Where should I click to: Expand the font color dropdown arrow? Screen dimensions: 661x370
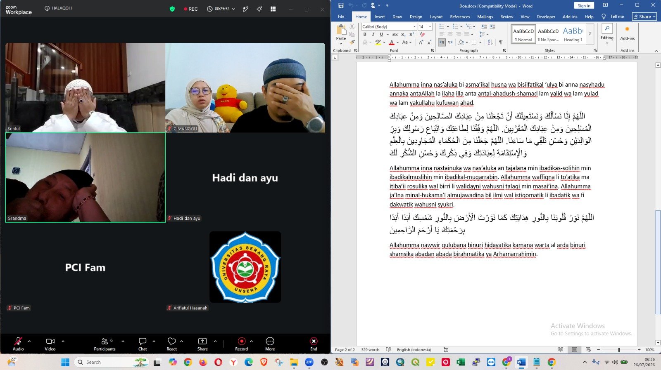(x=397, y=42)
